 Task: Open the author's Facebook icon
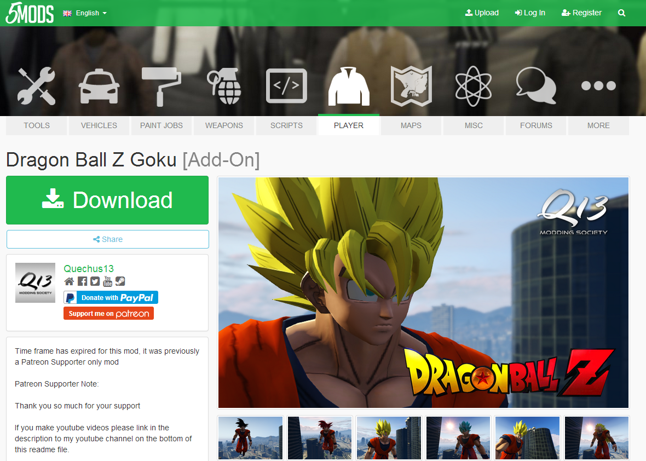(x=83, y=281)
